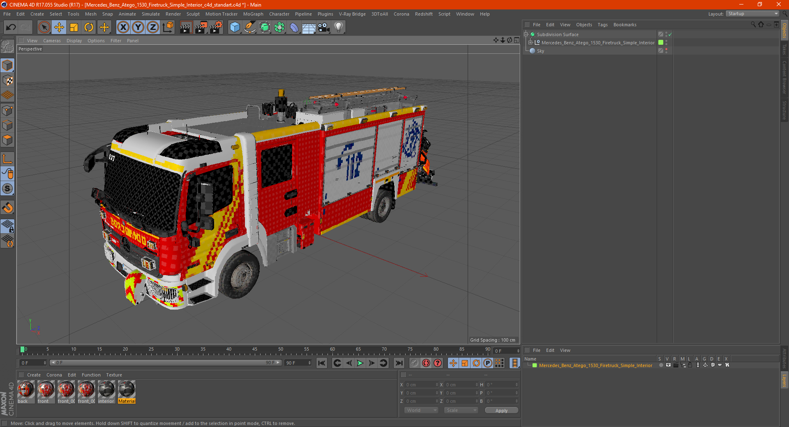Switch to Texture mode
The width and height of the screenshot is (789, 427).
[x=7, y=80]
